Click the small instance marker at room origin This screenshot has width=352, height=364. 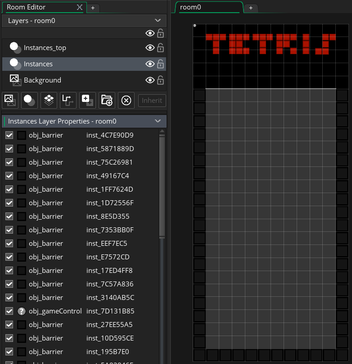pyautogui.click(x=194, y=26)
